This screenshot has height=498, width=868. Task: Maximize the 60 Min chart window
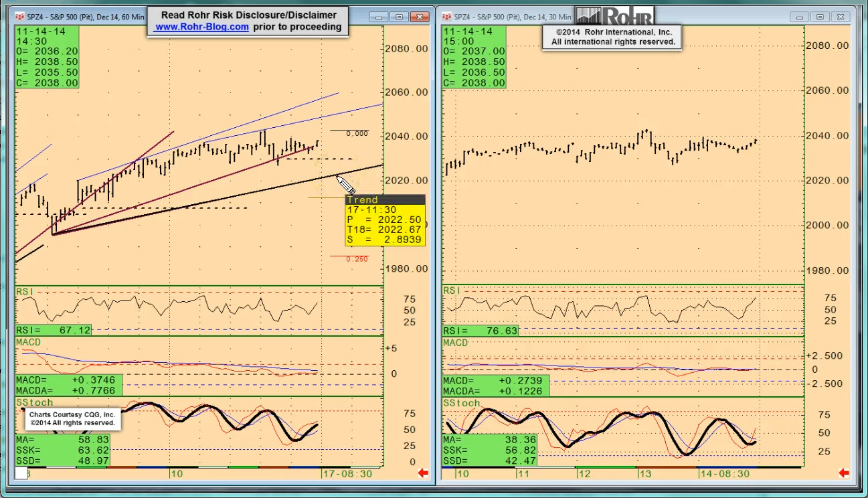point(400,17)
